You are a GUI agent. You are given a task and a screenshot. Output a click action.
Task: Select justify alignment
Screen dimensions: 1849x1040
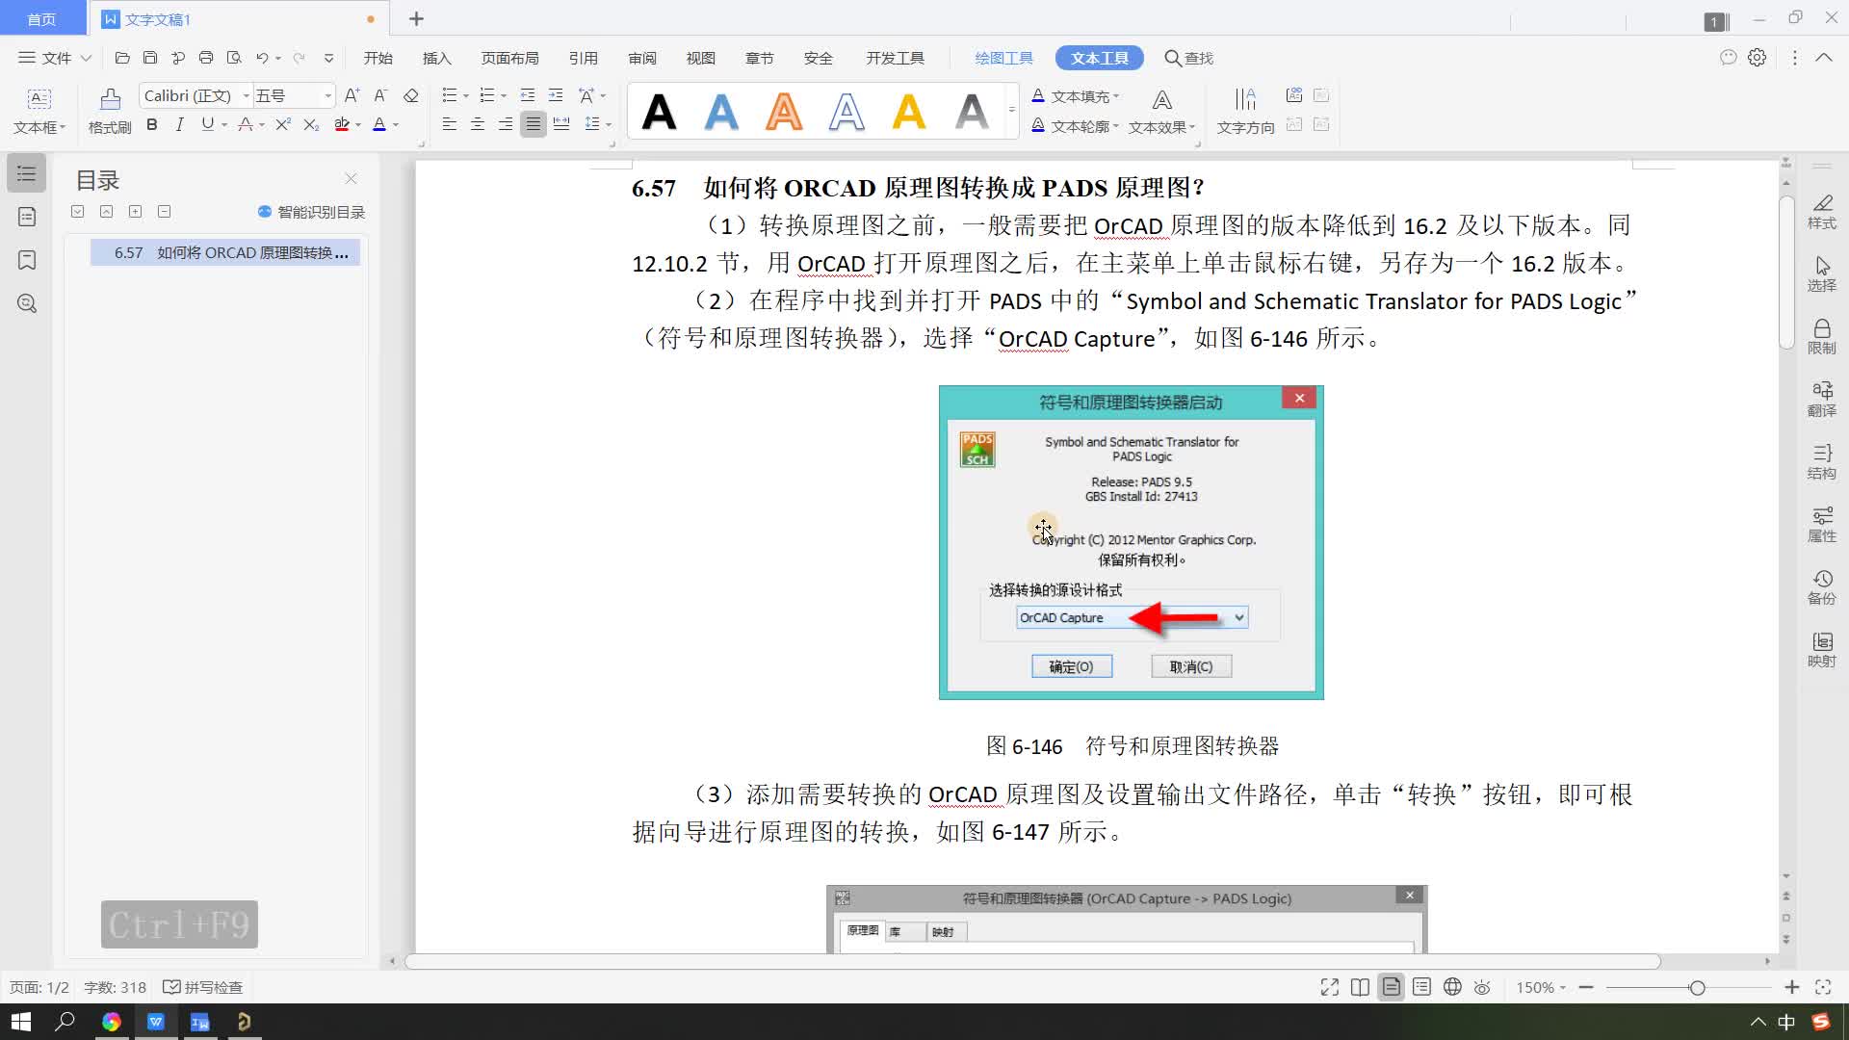pyautogui.click(x=533, y=124)
